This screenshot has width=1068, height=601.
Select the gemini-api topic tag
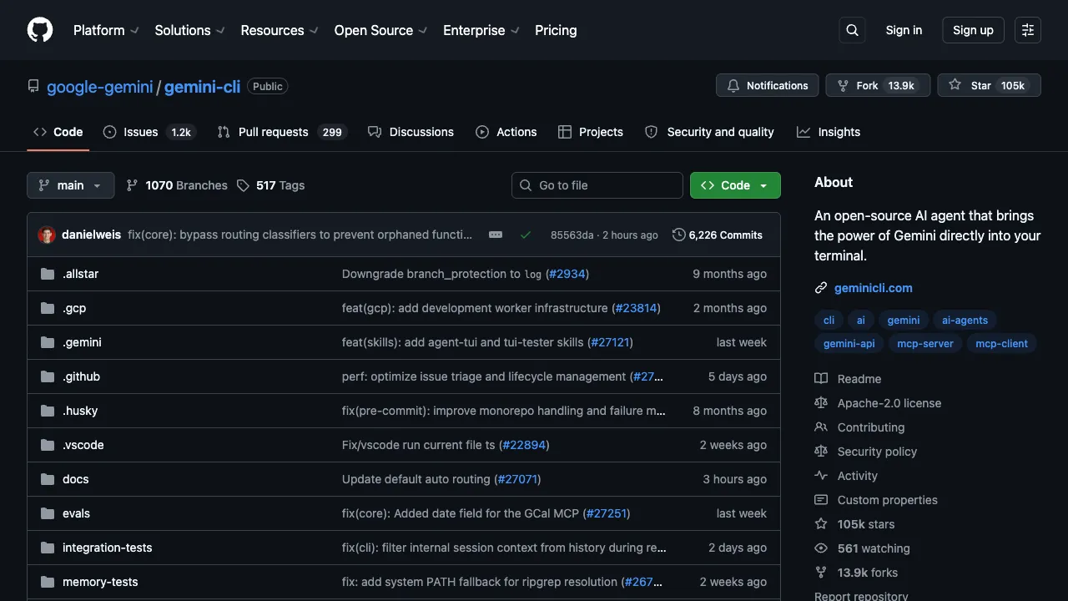tap(849, 344)
